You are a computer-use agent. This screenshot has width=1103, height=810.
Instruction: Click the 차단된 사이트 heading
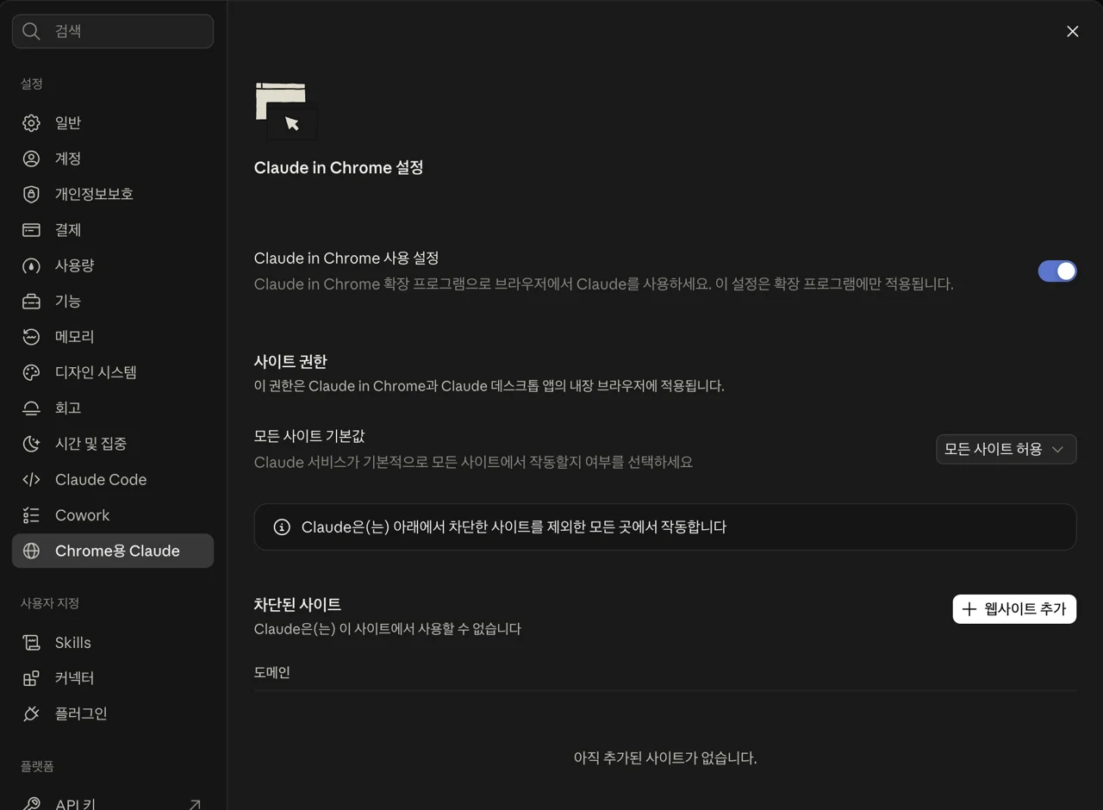pos(297,604)
